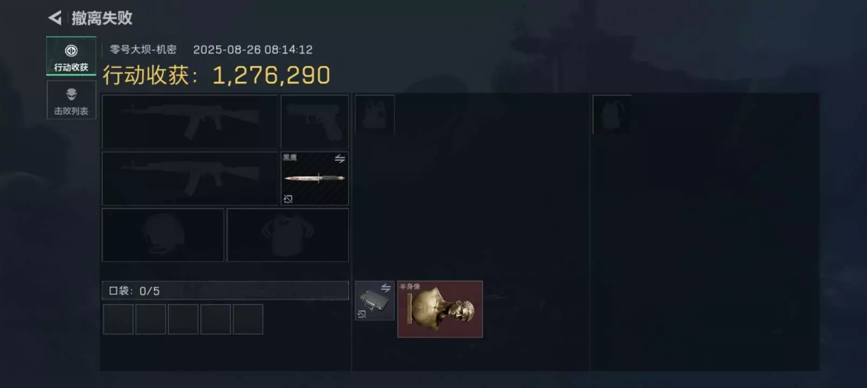
Task: Open the backpack slot
Action: 612,114
